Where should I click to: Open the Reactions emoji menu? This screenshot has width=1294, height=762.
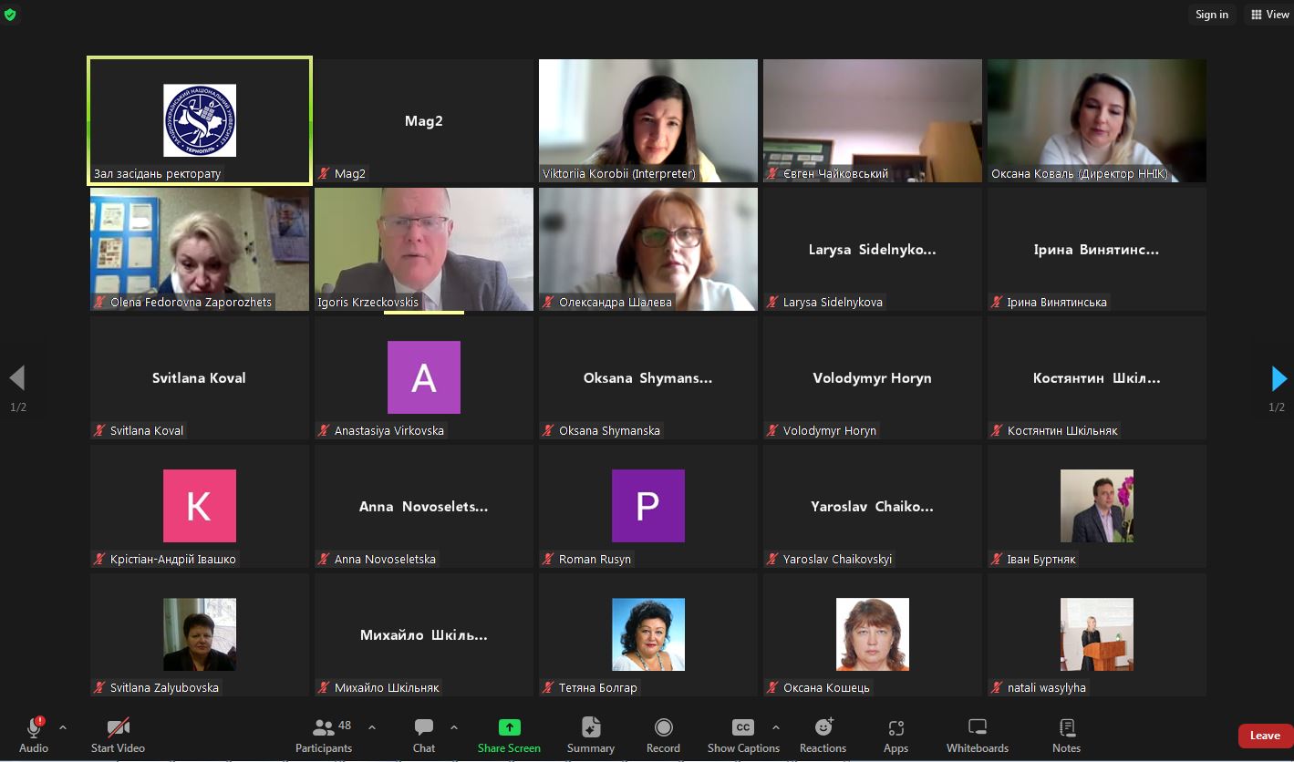pos(823,734)
